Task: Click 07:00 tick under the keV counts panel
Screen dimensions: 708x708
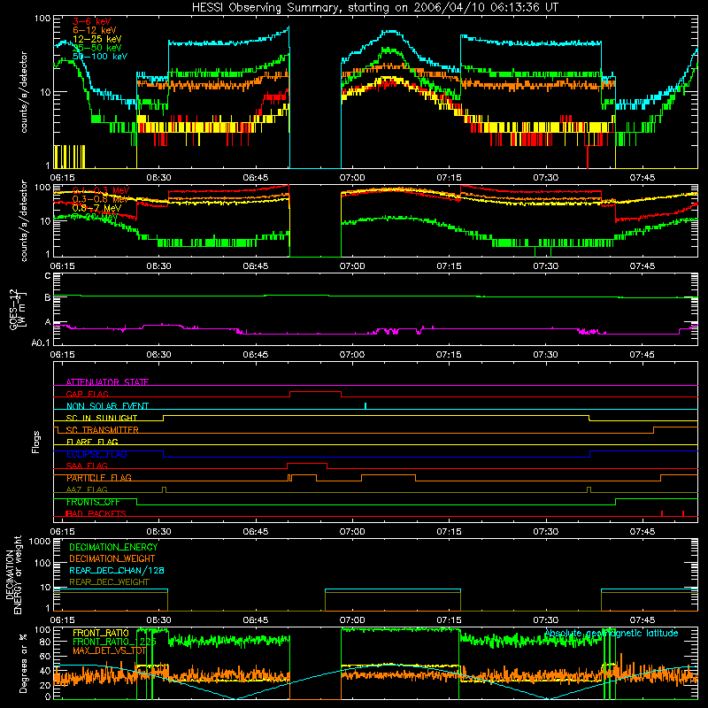Action: (x=352, y=178)
